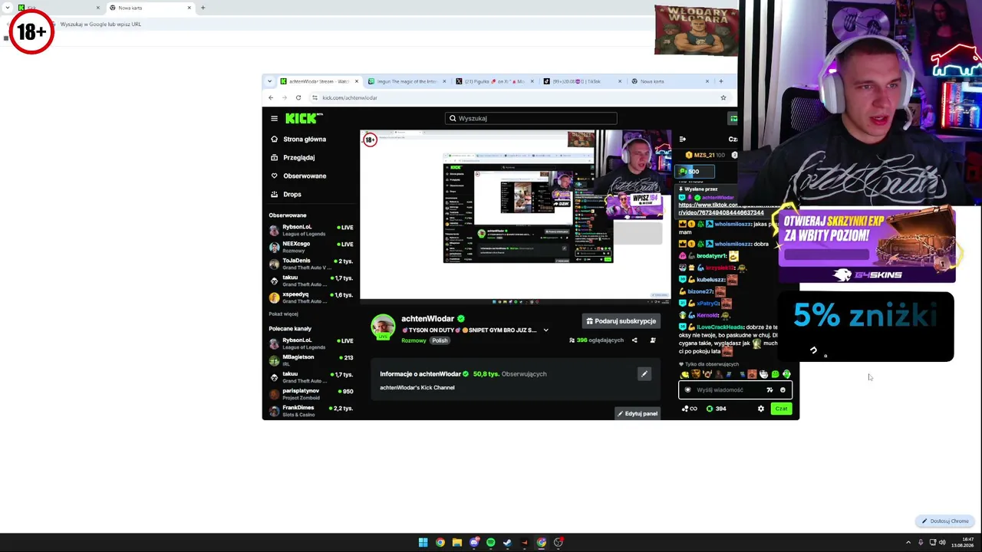Open a new tab in the outer browser

[x=203, y=8]
